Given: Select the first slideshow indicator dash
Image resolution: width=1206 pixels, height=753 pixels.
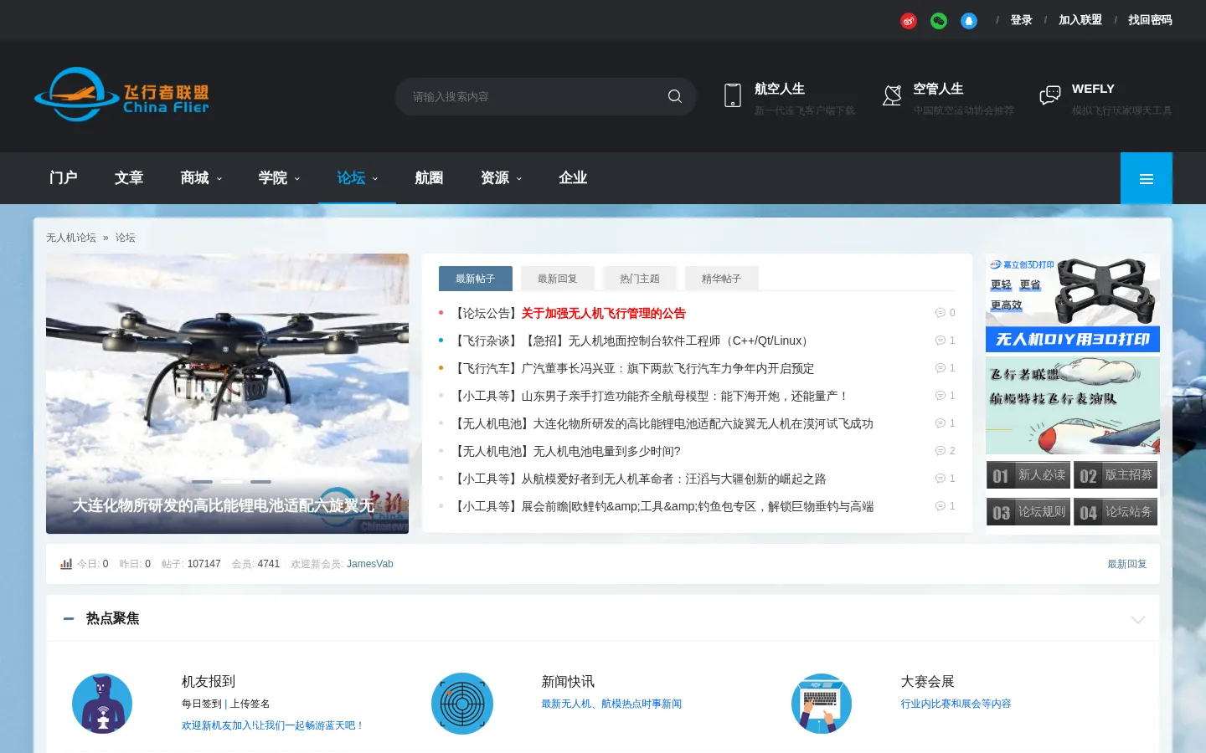Looking at the screenshot, I should pos(202,482).
